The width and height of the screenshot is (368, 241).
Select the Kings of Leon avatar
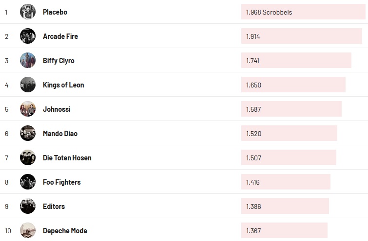pyautogui.click(x=28, y=85)
